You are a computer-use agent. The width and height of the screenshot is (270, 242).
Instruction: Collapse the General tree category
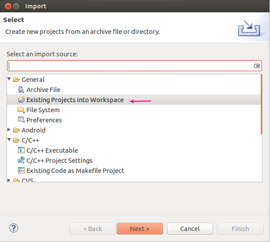coord(9,79)
